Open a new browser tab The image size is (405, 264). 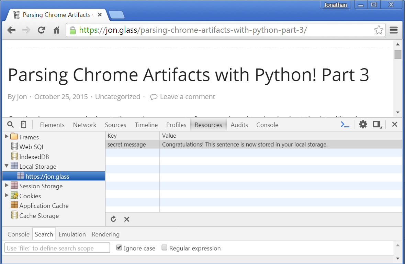click(116, 15)
